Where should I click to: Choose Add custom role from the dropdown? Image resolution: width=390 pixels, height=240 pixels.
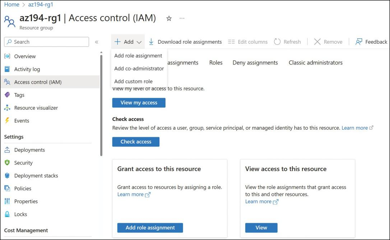133,81
